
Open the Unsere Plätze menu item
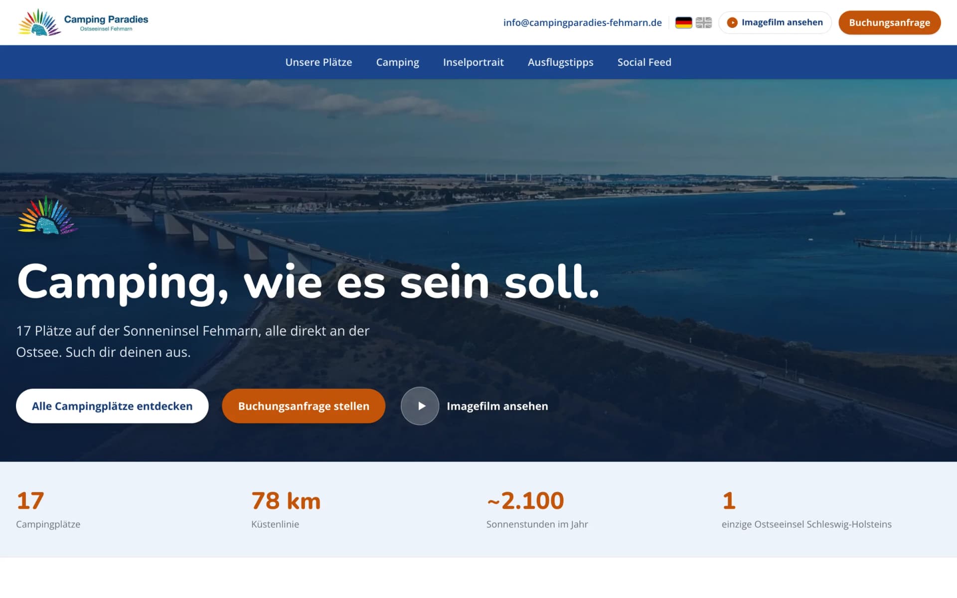pos(319,62)
